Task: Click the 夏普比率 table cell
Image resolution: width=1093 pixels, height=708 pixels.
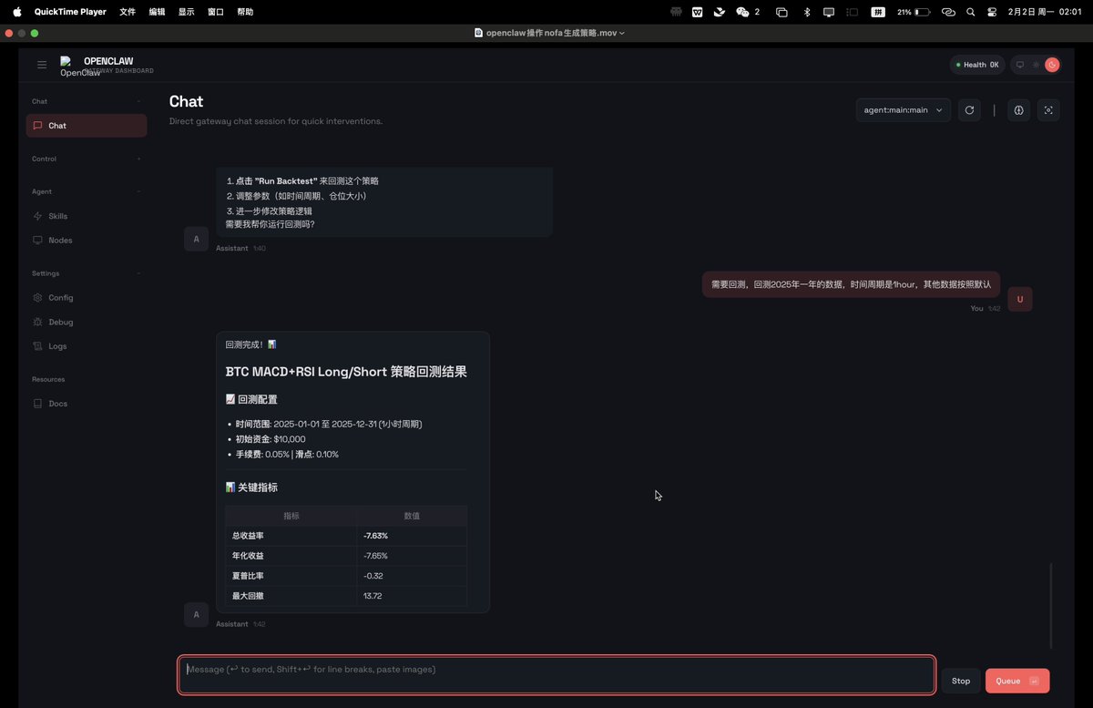Action: [291, 576]
